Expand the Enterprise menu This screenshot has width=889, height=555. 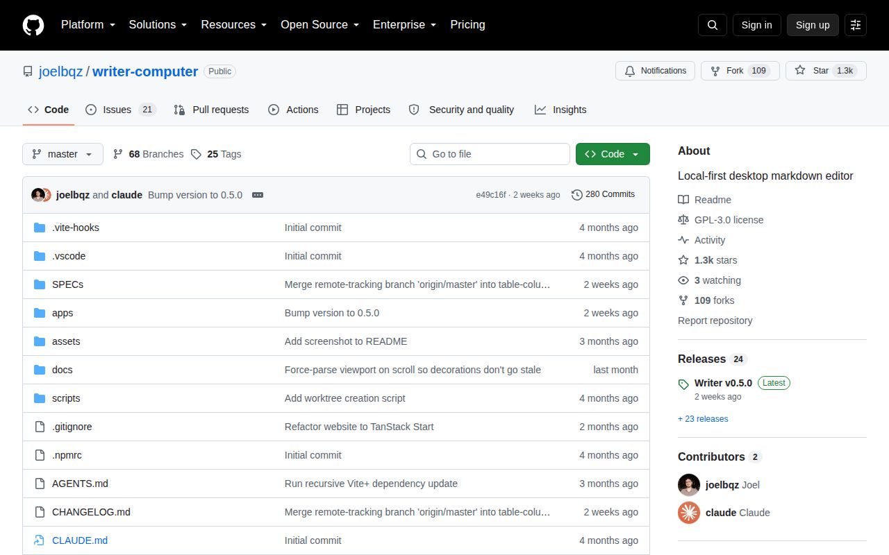(405, 25)
